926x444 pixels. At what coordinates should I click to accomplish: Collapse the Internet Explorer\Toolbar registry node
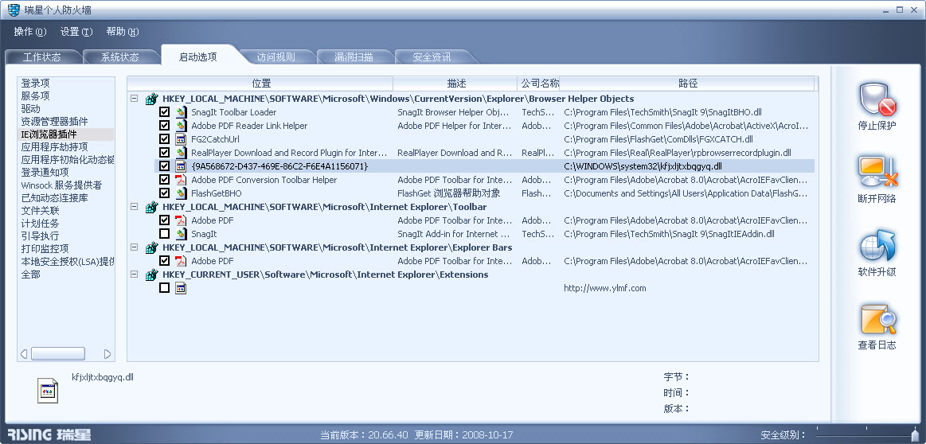click(x=134, y=207)
